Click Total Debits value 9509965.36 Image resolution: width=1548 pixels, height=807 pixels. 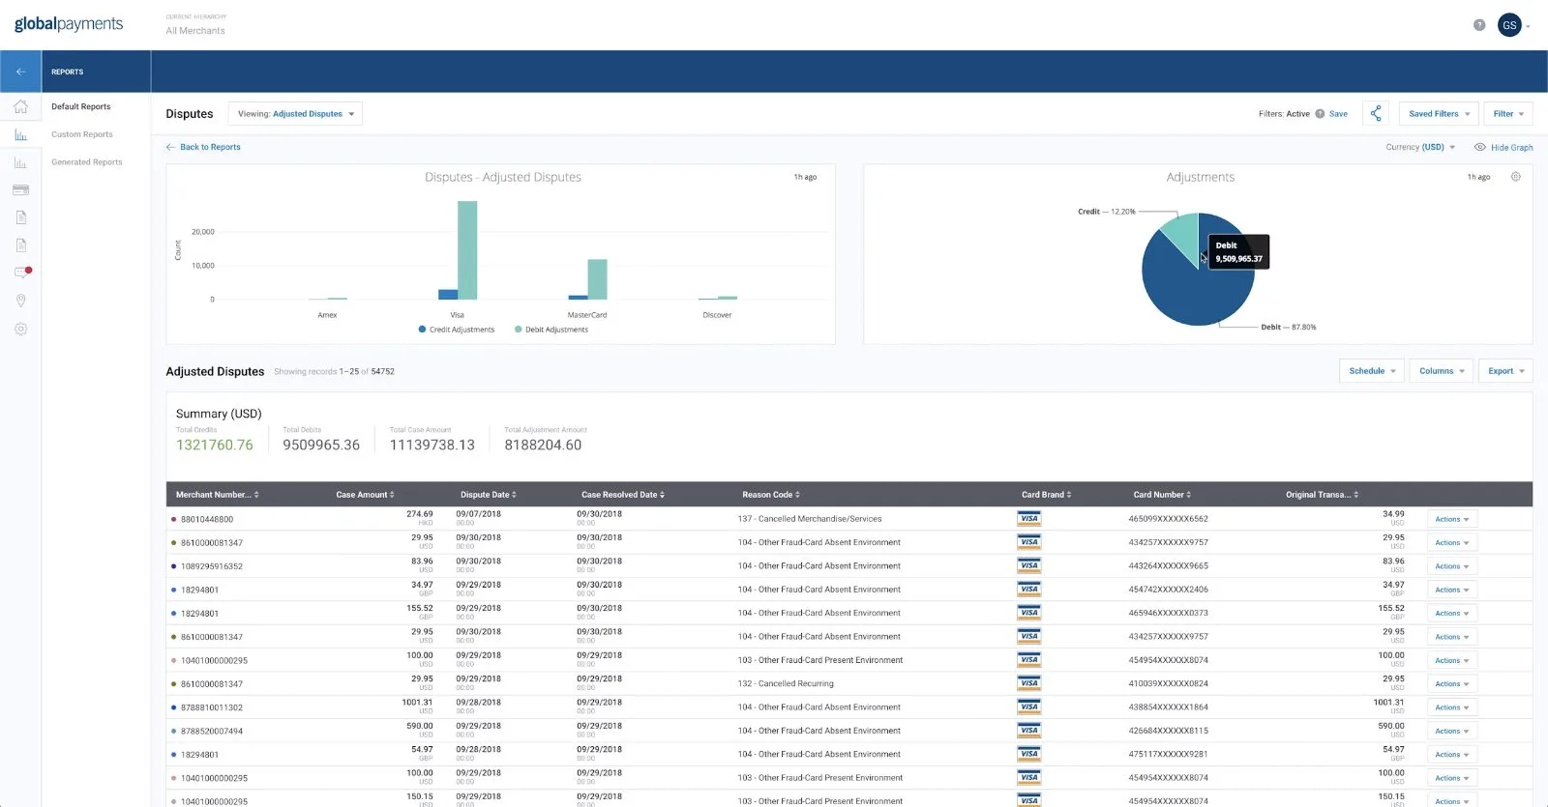pyautogui.click(x=321, y=445)
